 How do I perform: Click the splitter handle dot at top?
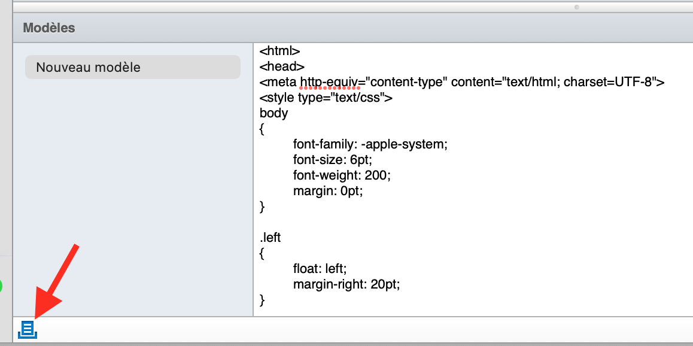click(x=577, y=7)
